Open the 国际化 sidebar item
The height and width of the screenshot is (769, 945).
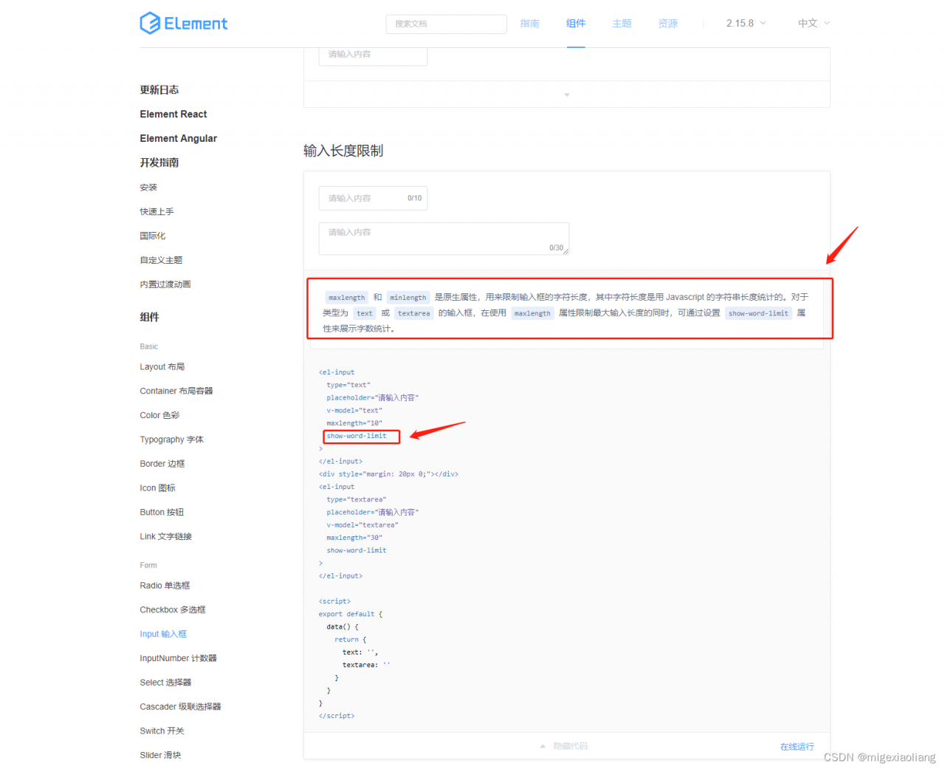click(x=153, y=236)
